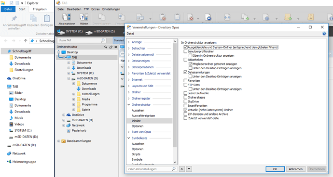Click the OK button

(x=275, y=169)
